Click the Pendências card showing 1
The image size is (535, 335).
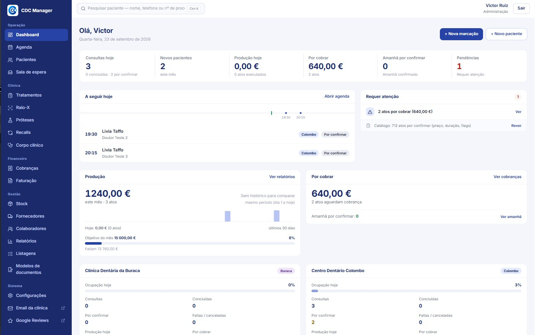point(489,66)
